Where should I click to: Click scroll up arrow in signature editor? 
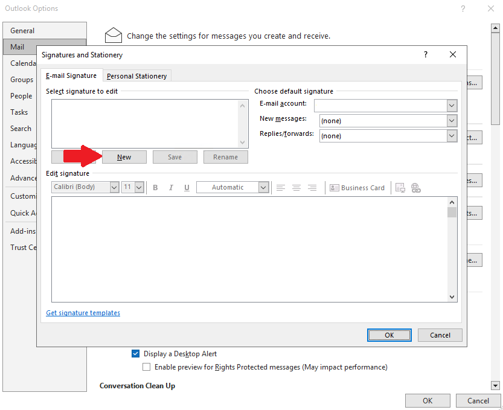point(452,202)
